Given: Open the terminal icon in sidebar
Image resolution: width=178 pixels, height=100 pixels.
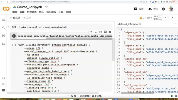Looking at the screenshot, I should 4,90.
